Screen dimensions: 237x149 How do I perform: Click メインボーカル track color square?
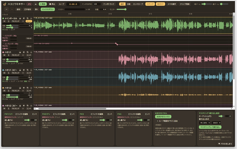(x=3, y=18)
